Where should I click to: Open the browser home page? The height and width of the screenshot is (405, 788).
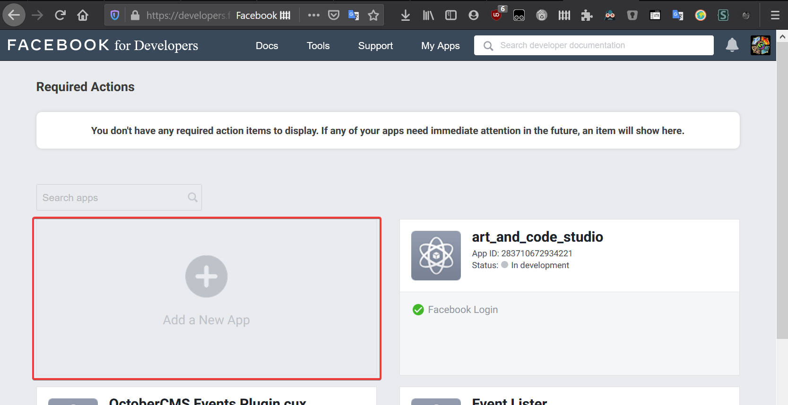pos(83,15)
